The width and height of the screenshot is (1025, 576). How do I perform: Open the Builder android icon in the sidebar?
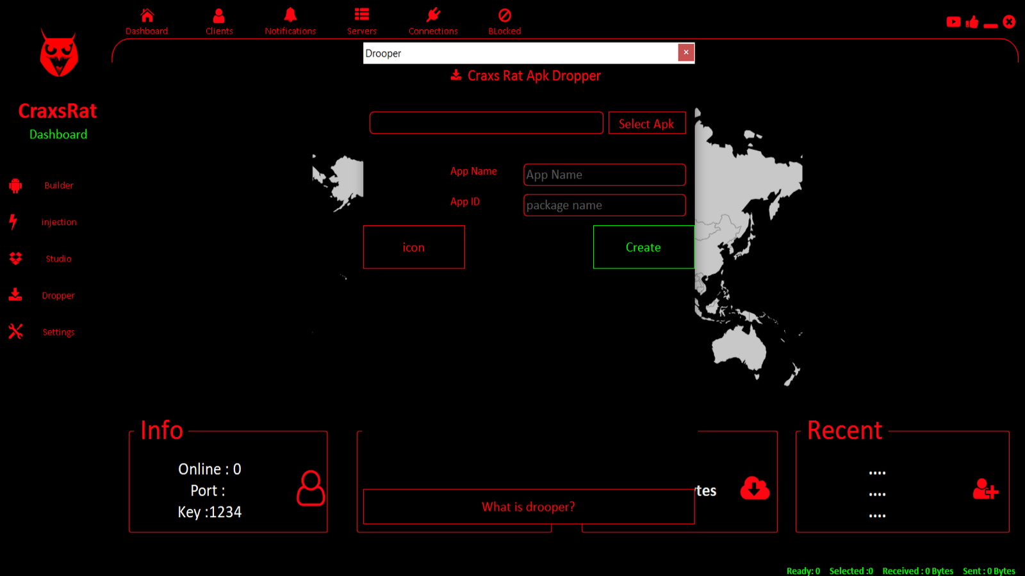tap(15, 186)
